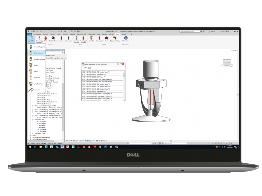Collapse VSH Nozzle 200 tree node
This screenshot has height=196, width=262.
click(x=33, y=120)
